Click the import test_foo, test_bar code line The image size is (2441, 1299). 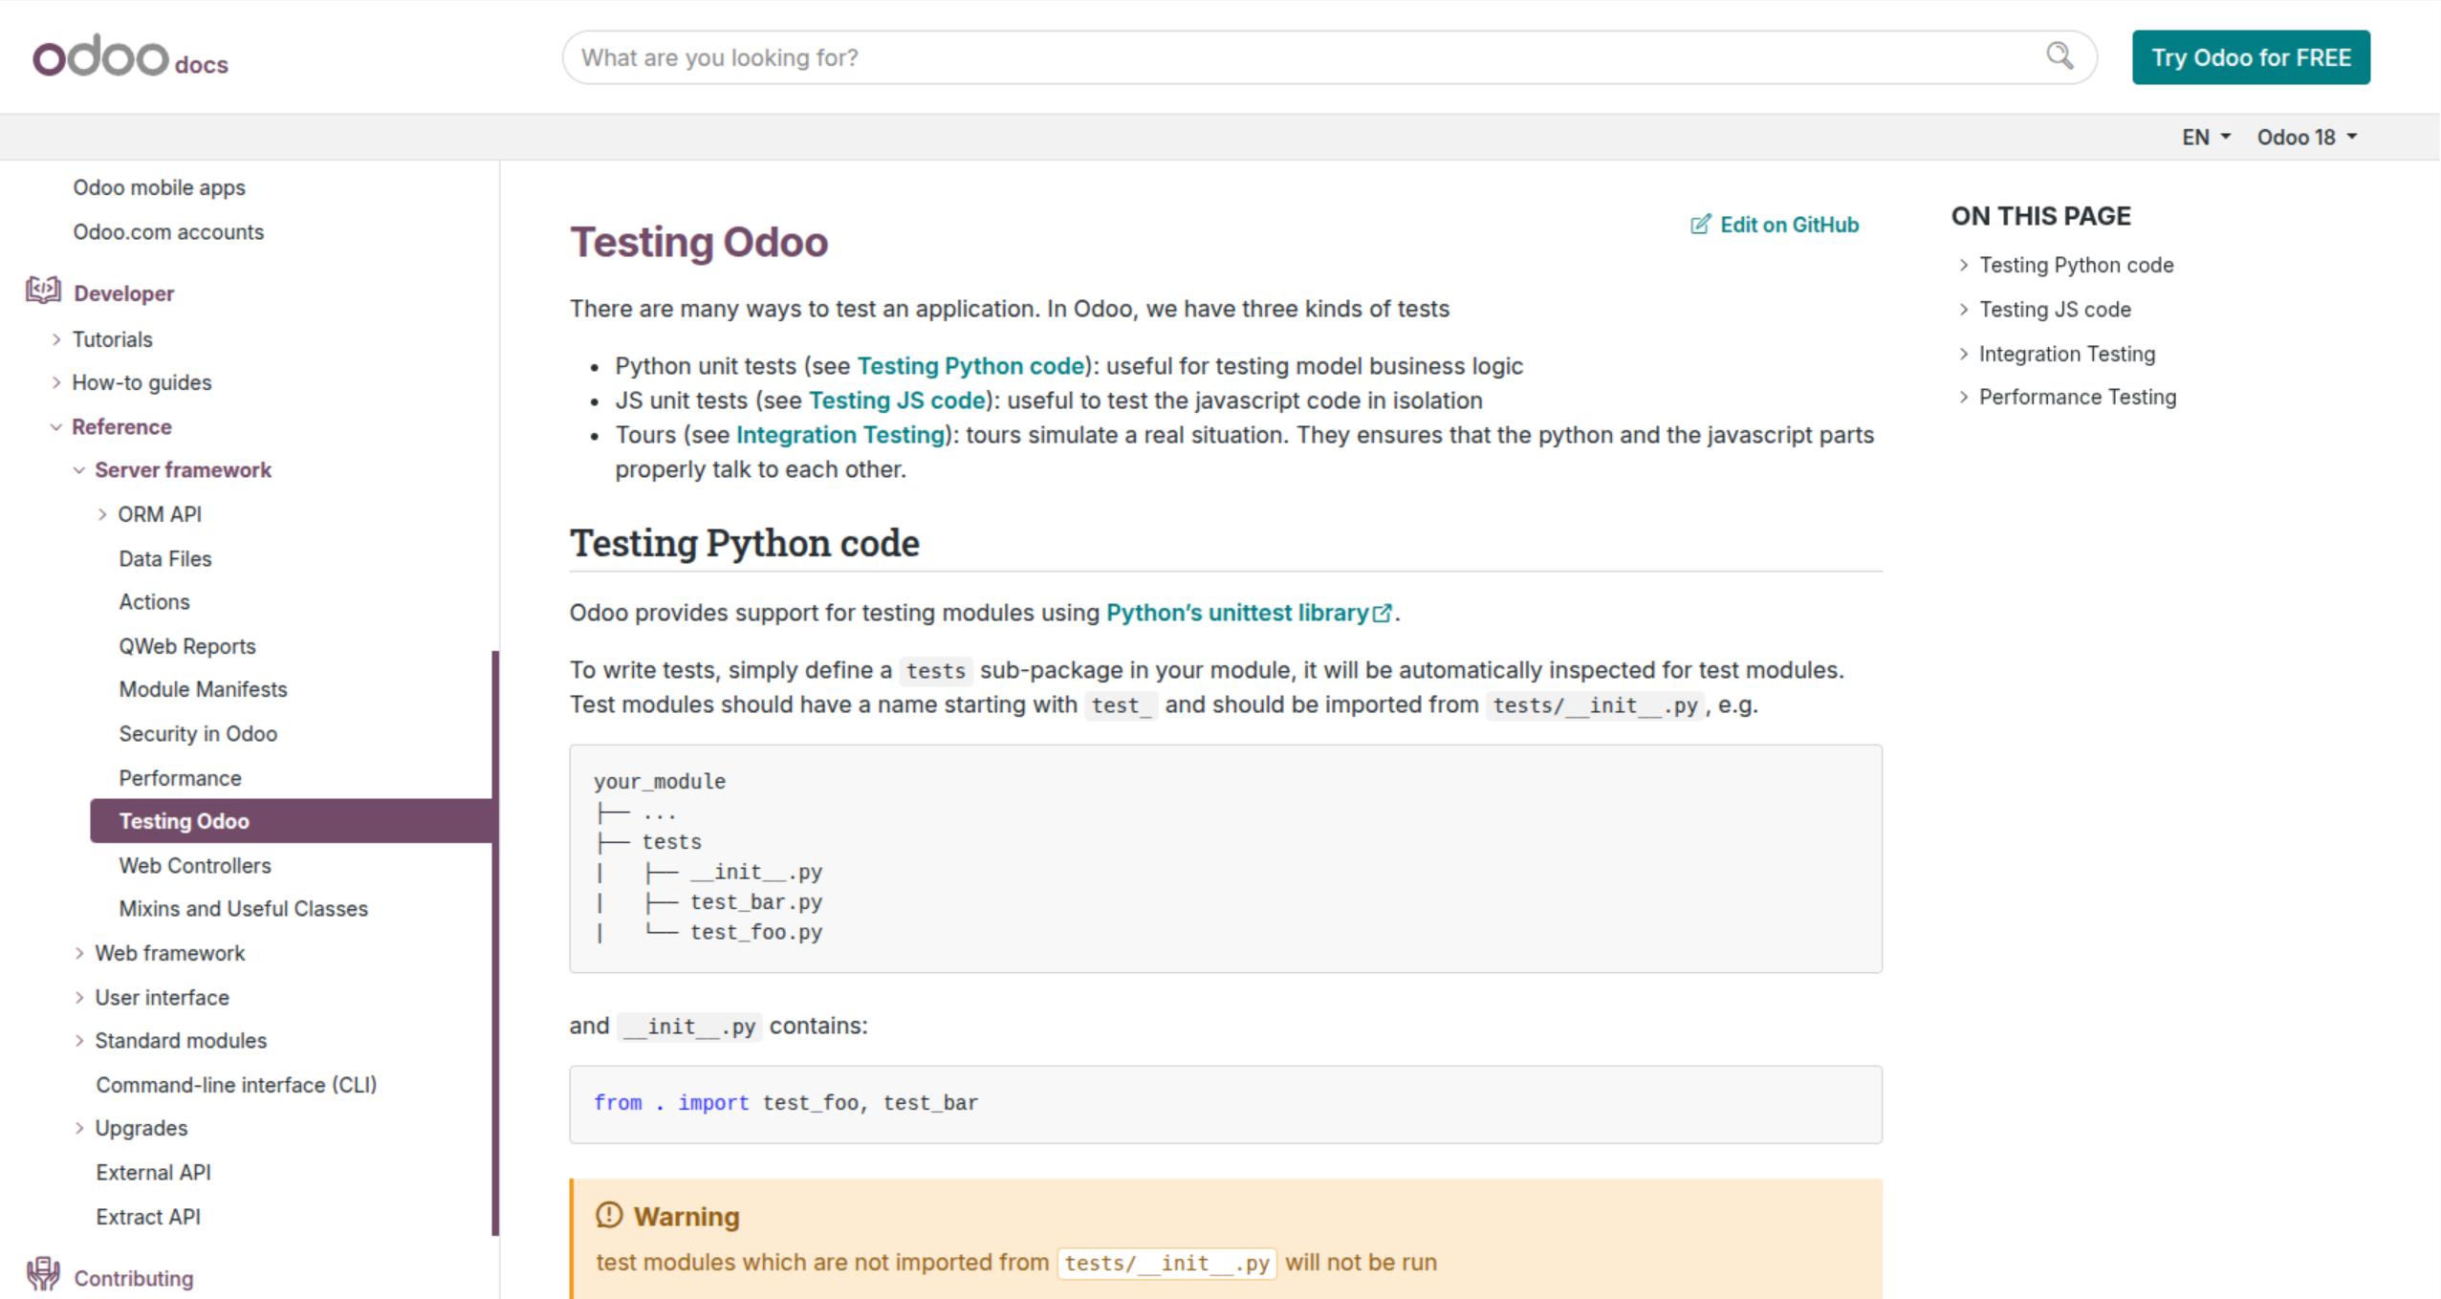click(x=786, y=1103)
